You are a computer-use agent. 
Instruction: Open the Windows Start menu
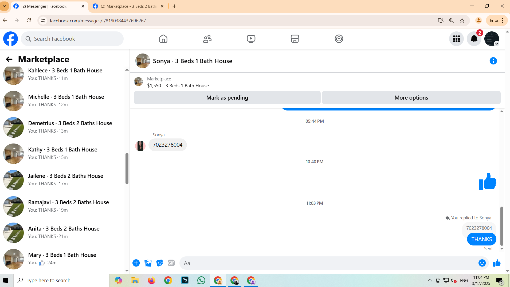pyautogui.click(x=6, y=280)
